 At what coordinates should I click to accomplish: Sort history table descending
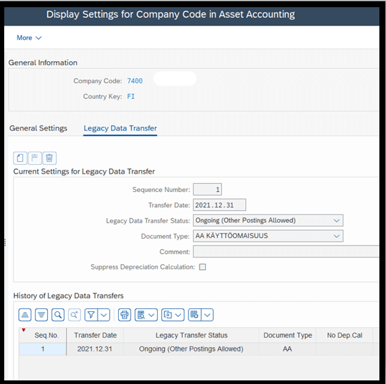click(41, 315)
